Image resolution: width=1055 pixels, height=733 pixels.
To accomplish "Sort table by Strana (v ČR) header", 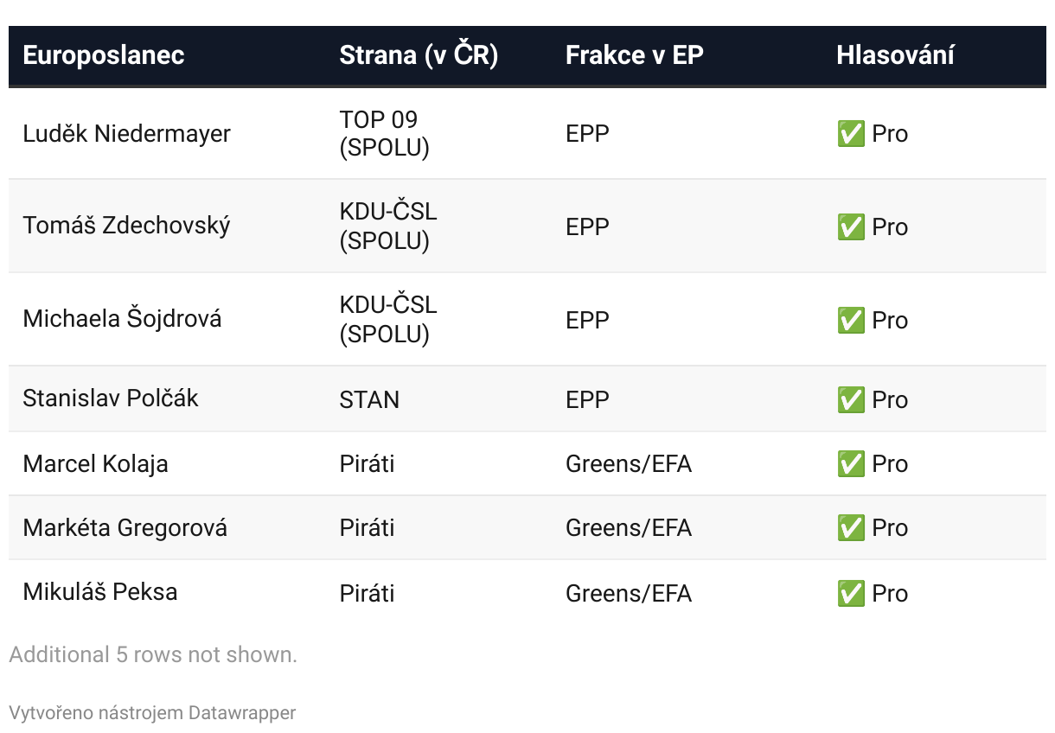I will point(419,55).
